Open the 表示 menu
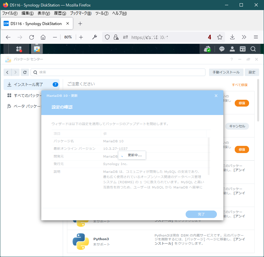This screenshot has width=264, height=257. point(44,13)
